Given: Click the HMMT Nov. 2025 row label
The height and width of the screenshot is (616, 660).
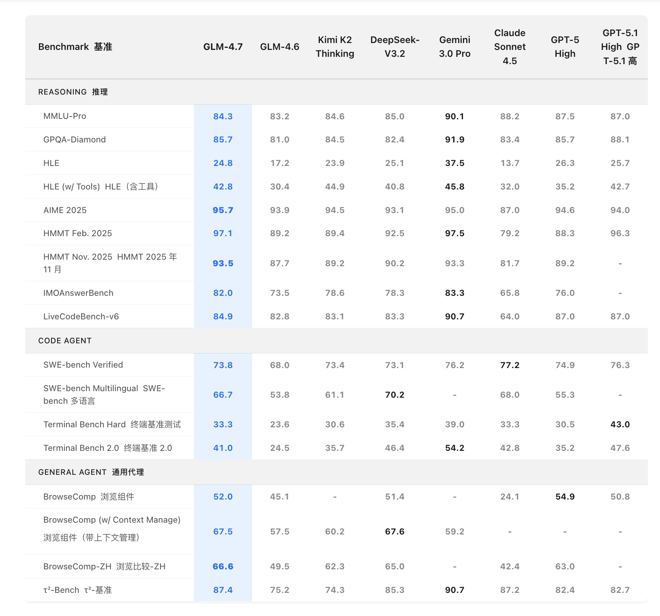Looking at the screenshot, I should pos(110,263).
